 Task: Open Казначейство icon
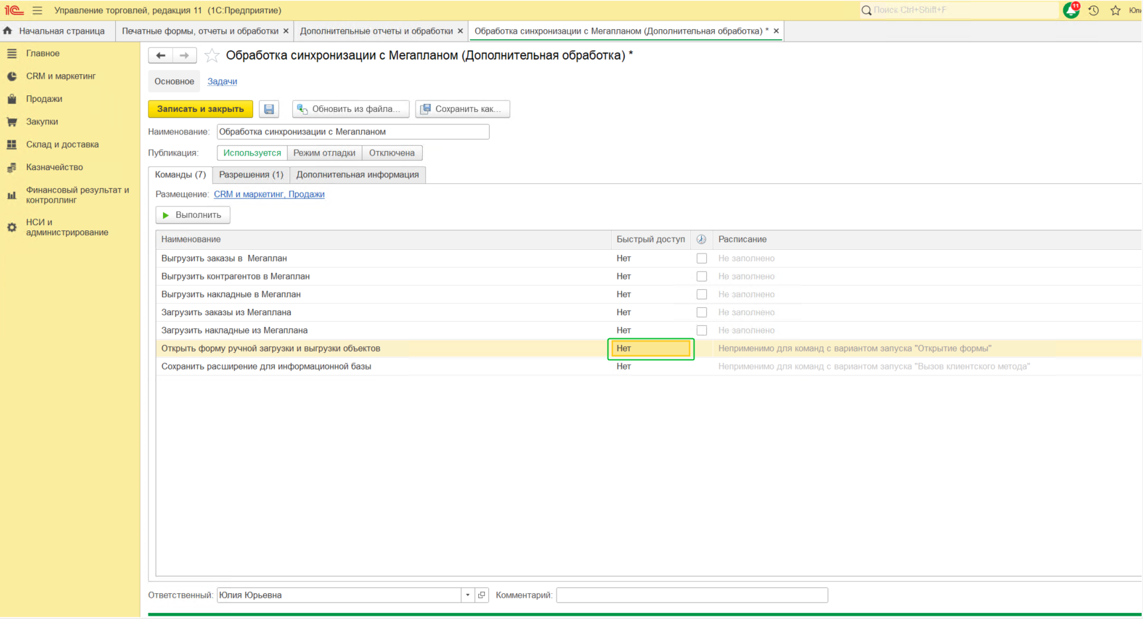pos(12,167)
